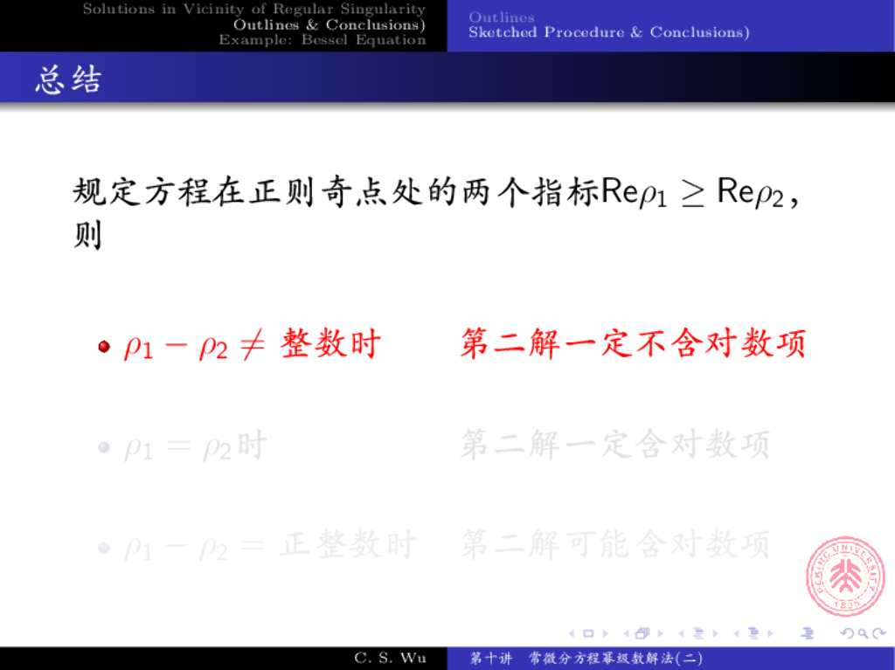Click the Peking University logo
895x670 pixels.
pyautogui.click(x=844, y=577)
